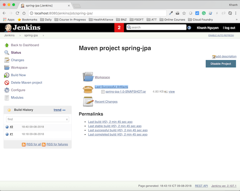Open a new browser tab

coord(77,6)
